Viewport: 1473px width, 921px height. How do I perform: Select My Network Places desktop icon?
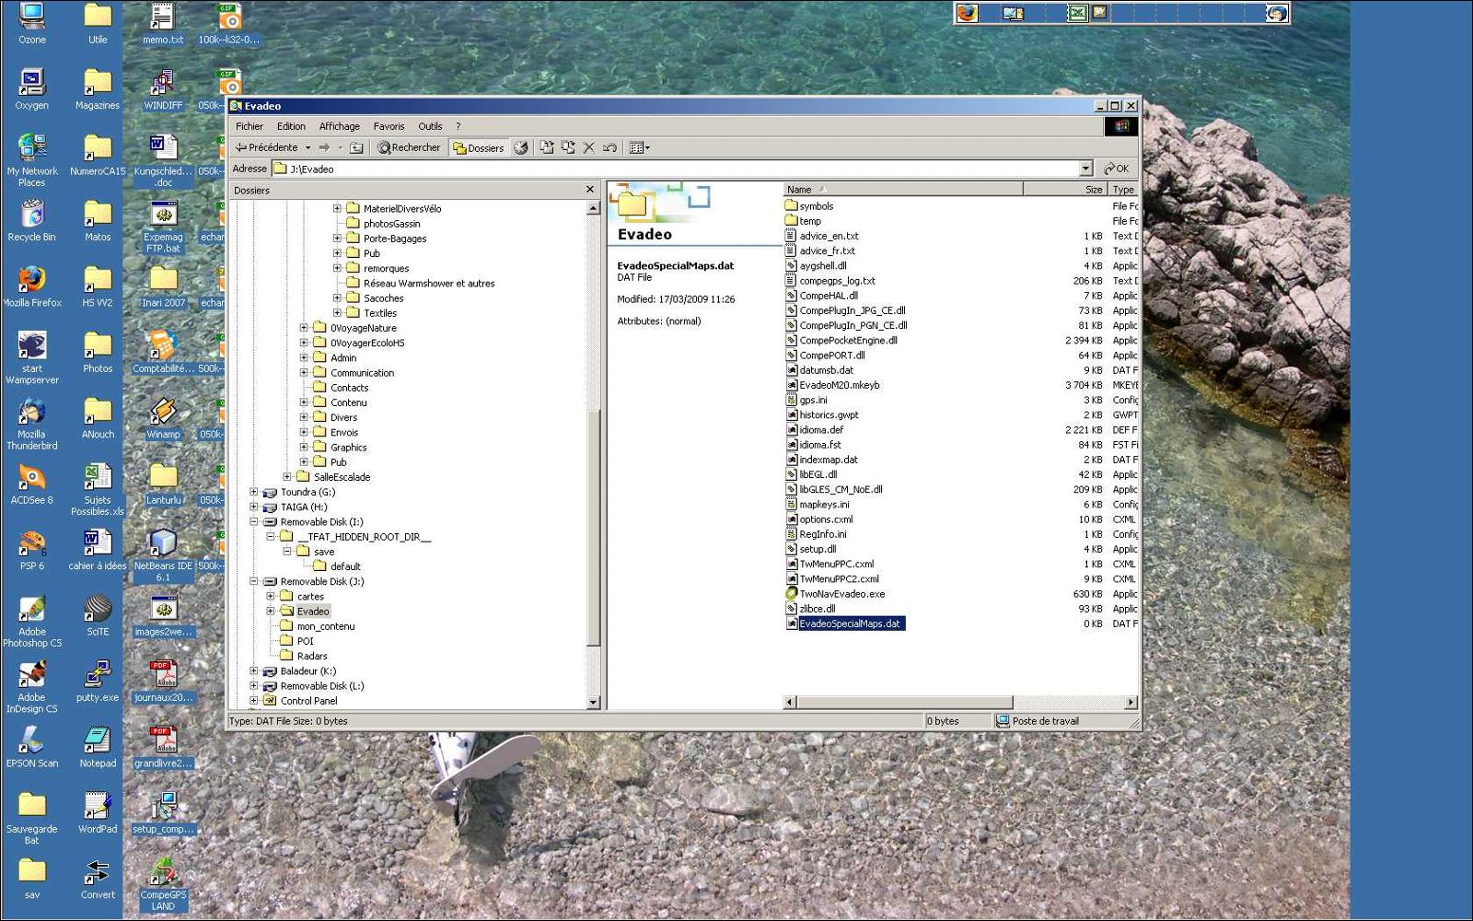[32, 161]
